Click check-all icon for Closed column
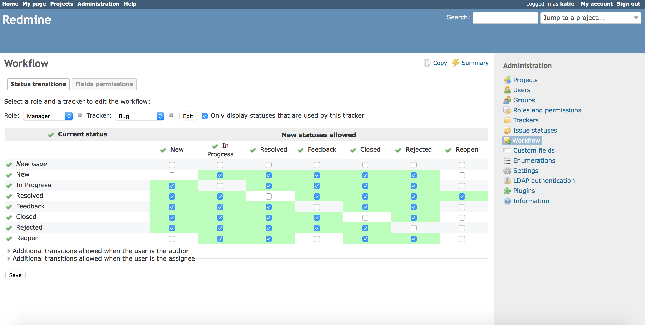The width and height of the screenshot is (645, 325). (x=353, y=150)
